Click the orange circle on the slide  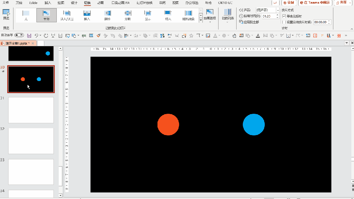[168, 125]
